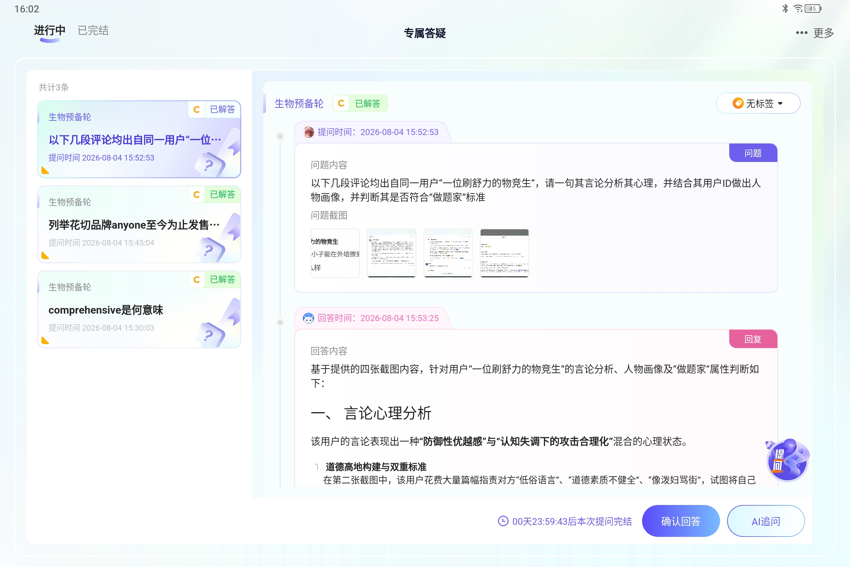Screen dimensions: 850x567
Task: Click the 道德高地构建与双重标准 list item
Action: coord(376,467)
